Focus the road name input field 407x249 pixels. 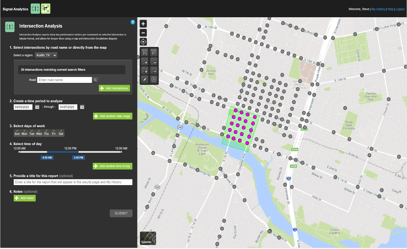pyautogui.click(x=65, y=80)
